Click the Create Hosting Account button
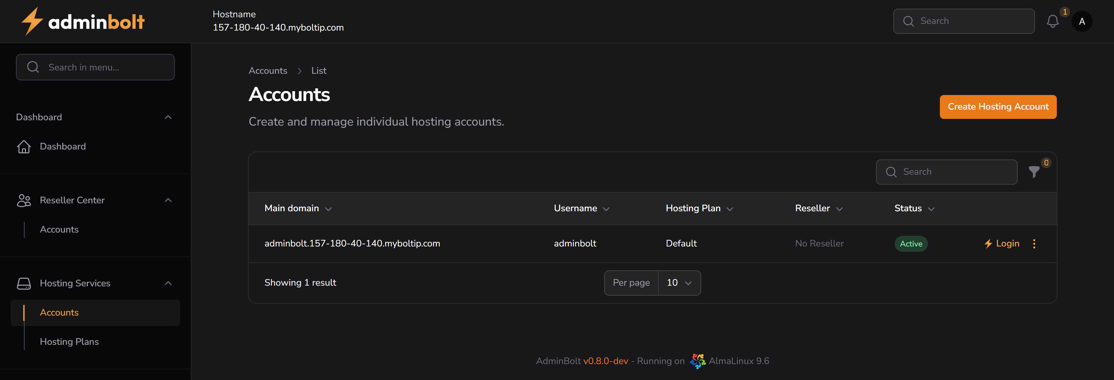The height and width of the screenshot is (380, 1114). pyautogui.click(x=998, y=106)
